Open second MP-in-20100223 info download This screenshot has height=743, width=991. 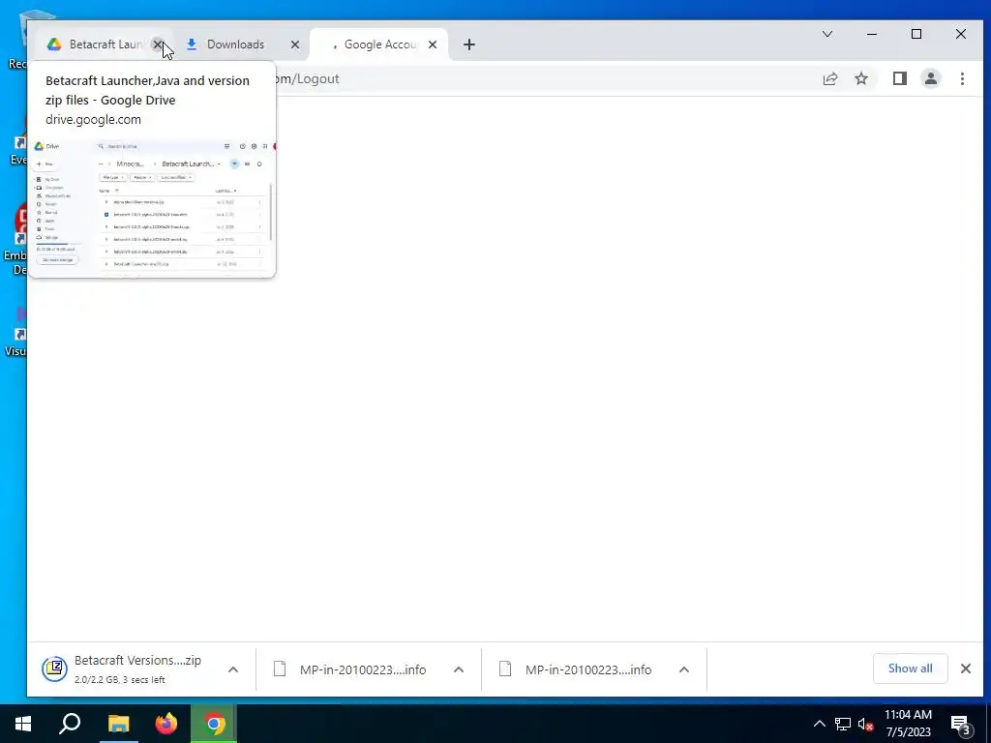coord(577,669)
